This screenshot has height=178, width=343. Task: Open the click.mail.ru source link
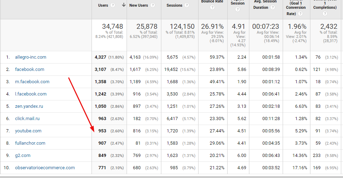tap(27, 118)
